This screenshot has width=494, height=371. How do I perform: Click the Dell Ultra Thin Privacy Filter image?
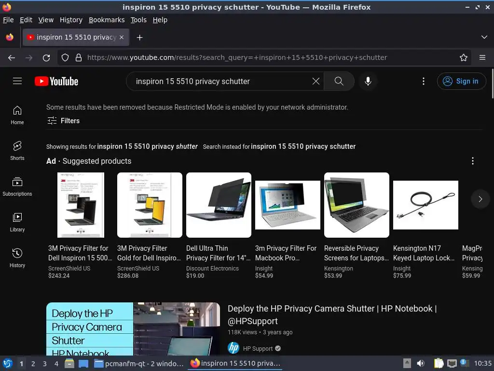(x=219, y=205)
